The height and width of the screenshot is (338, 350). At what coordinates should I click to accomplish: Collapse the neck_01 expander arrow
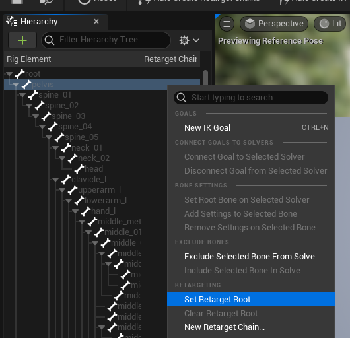[55, 148]
